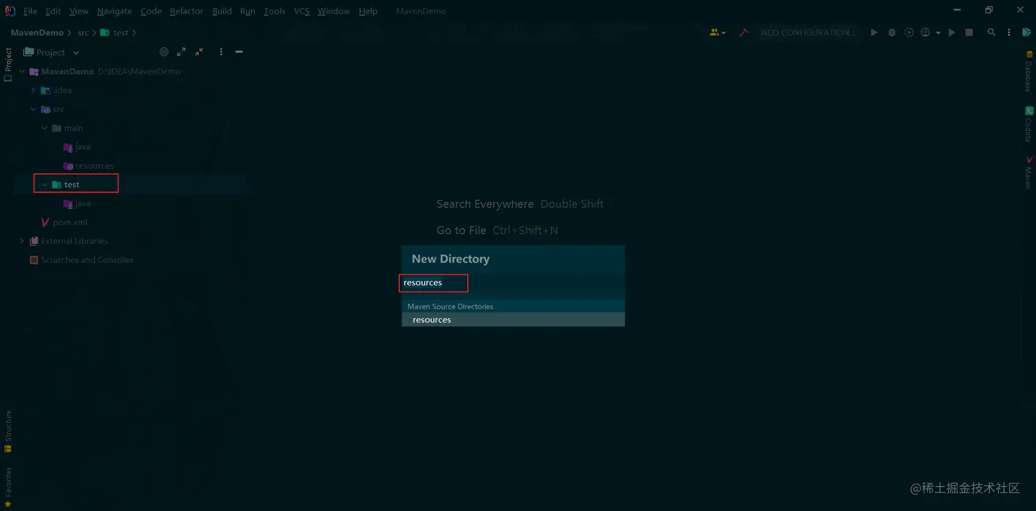Open the Database side tool window
The image size is (1036, 511).
click(x=1028, y=71)
